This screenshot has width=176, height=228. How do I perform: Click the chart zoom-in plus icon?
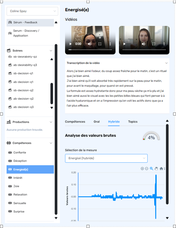coord(142,169)
